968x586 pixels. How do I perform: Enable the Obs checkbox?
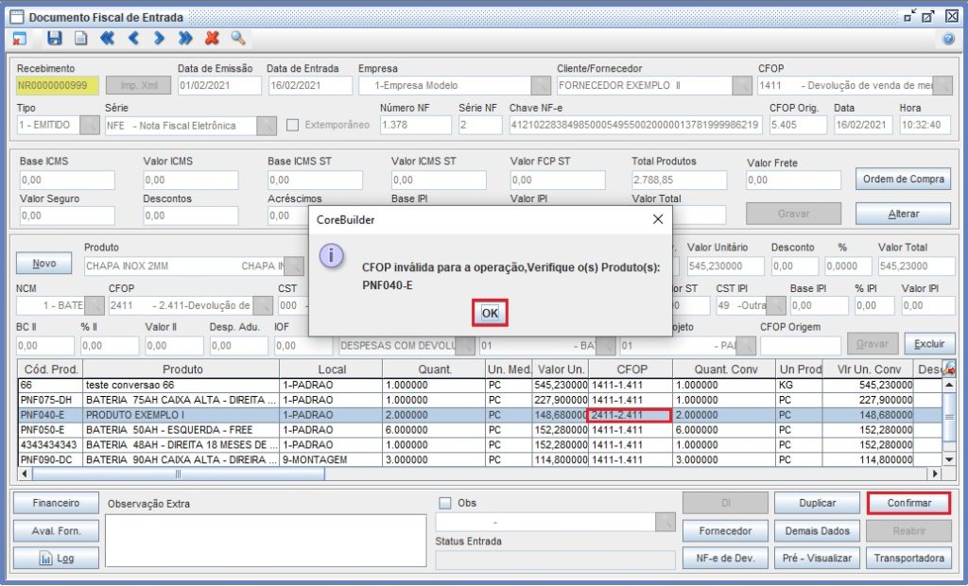pos(444,503)
